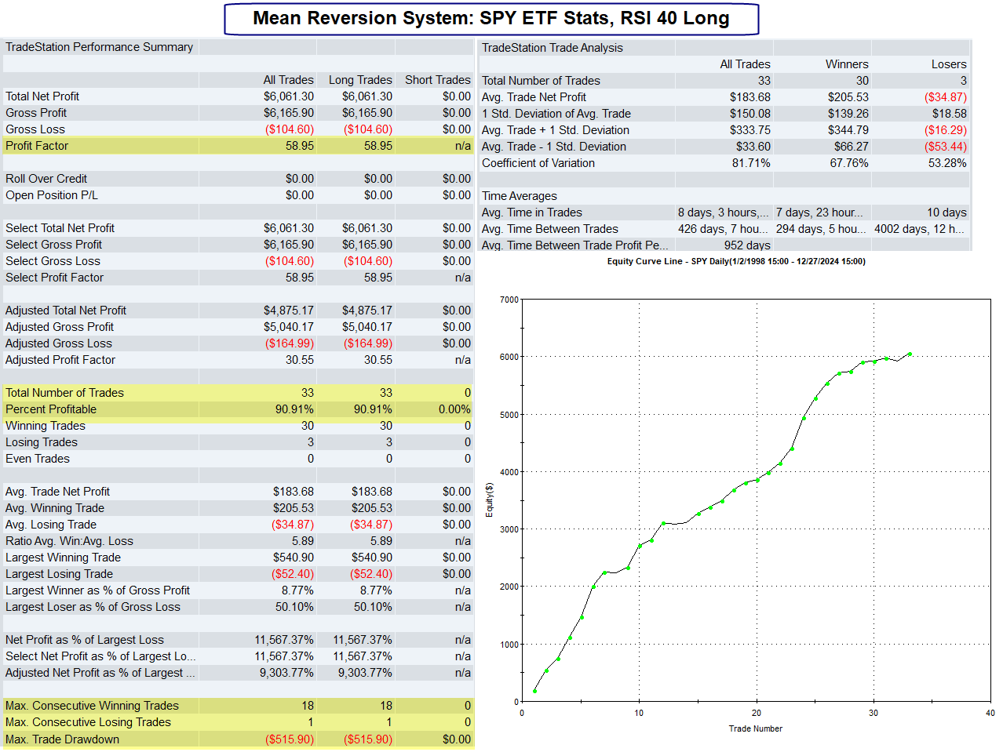Click the Time Averages section heading
1003x752 pixels.
pos(519,196)
